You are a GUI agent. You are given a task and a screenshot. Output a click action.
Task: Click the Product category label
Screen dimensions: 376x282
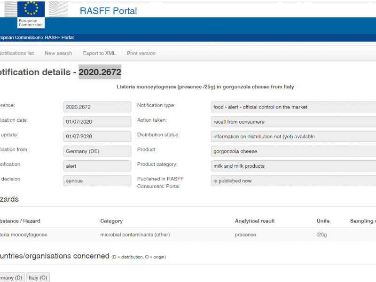click(x=157, y=164)
